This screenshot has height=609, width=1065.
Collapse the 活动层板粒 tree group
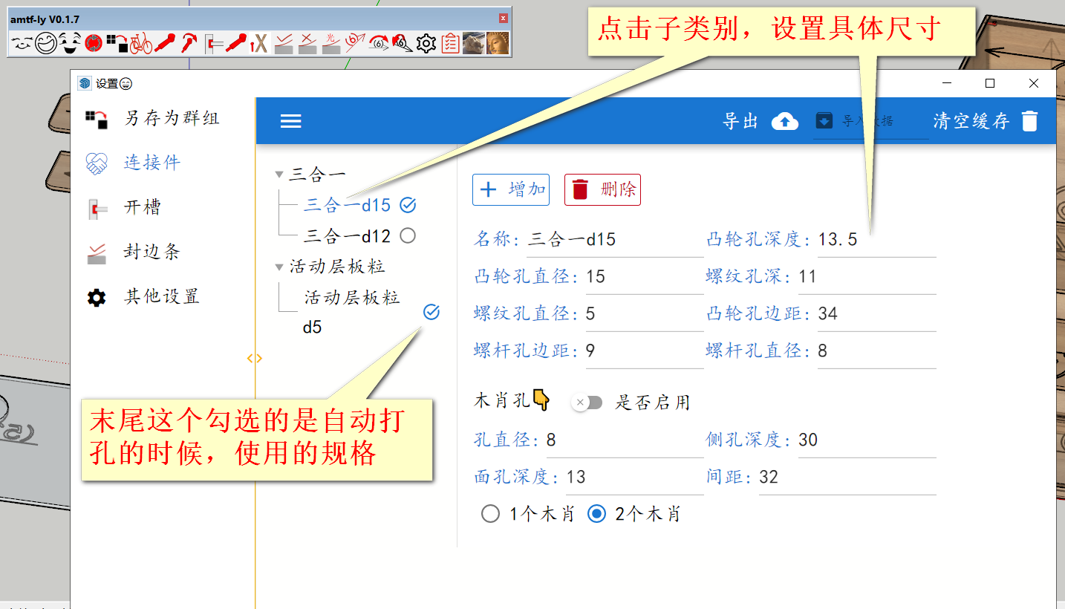pyautogui.click(x=279, y=267)
